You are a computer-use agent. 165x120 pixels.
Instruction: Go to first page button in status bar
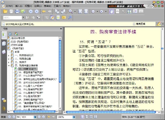pos(9,117)
